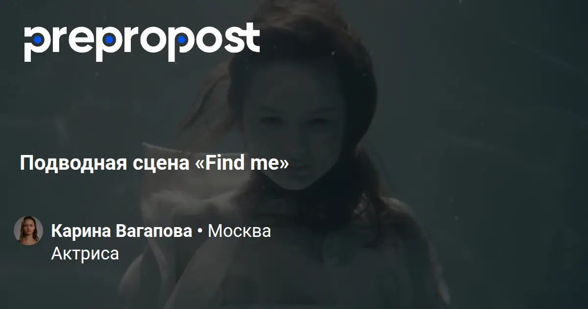Viewport: 588px width, 309px height.
Task: Click the prepropost logo
Action: tap(142, 41)
